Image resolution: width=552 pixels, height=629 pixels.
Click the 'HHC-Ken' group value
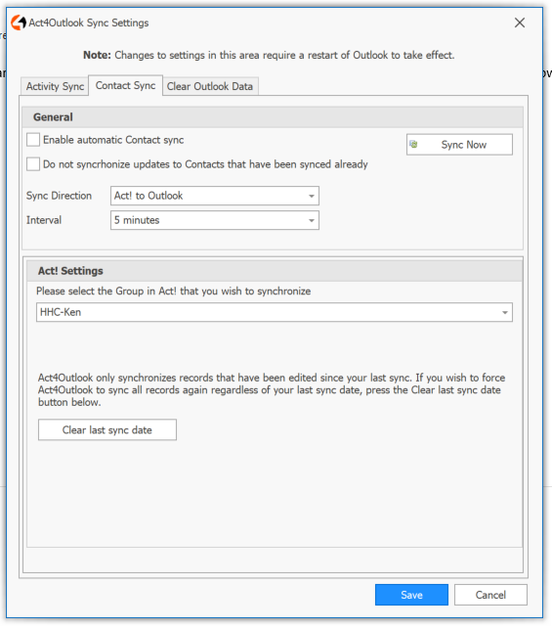point(61,312)
